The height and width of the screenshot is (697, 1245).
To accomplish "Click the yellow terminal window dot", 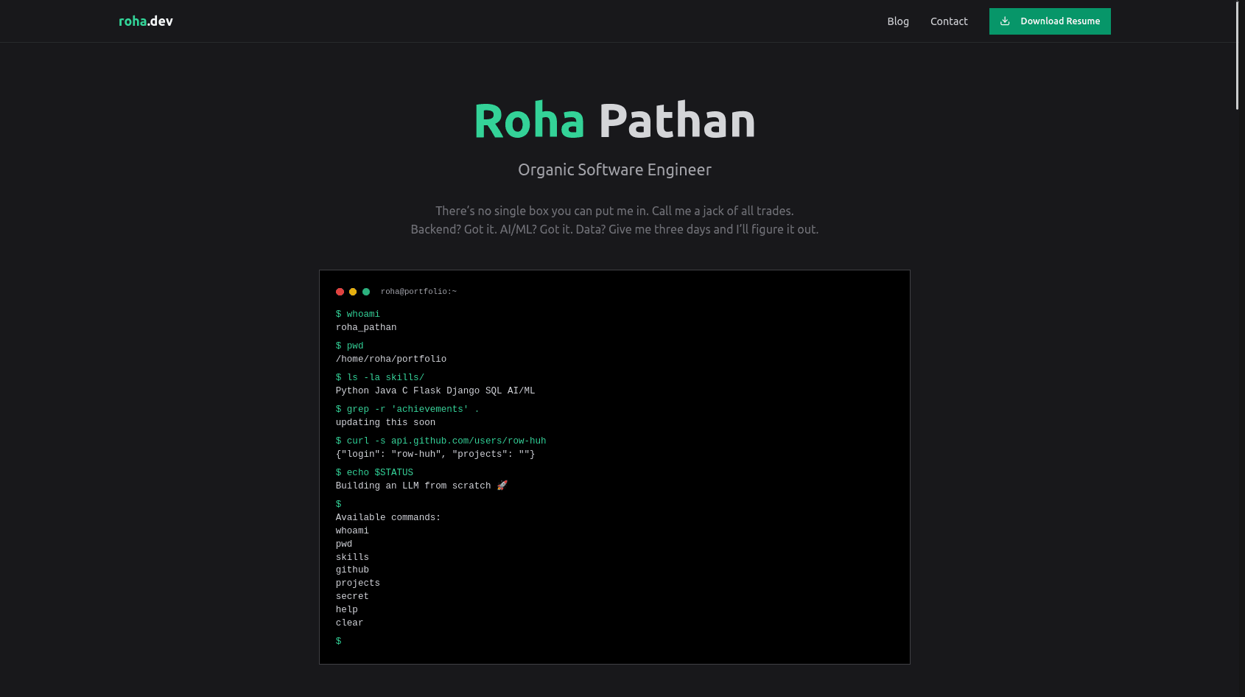I will [353, 292].
